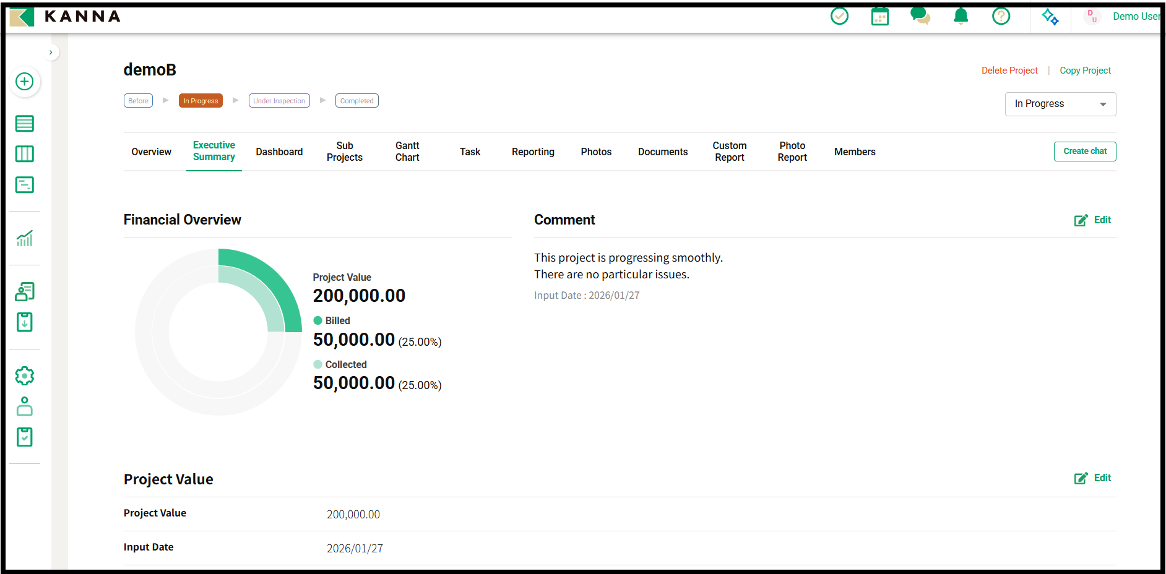Open the chat bubbles icon
The image size is (1166, 574).
point(920,16)
